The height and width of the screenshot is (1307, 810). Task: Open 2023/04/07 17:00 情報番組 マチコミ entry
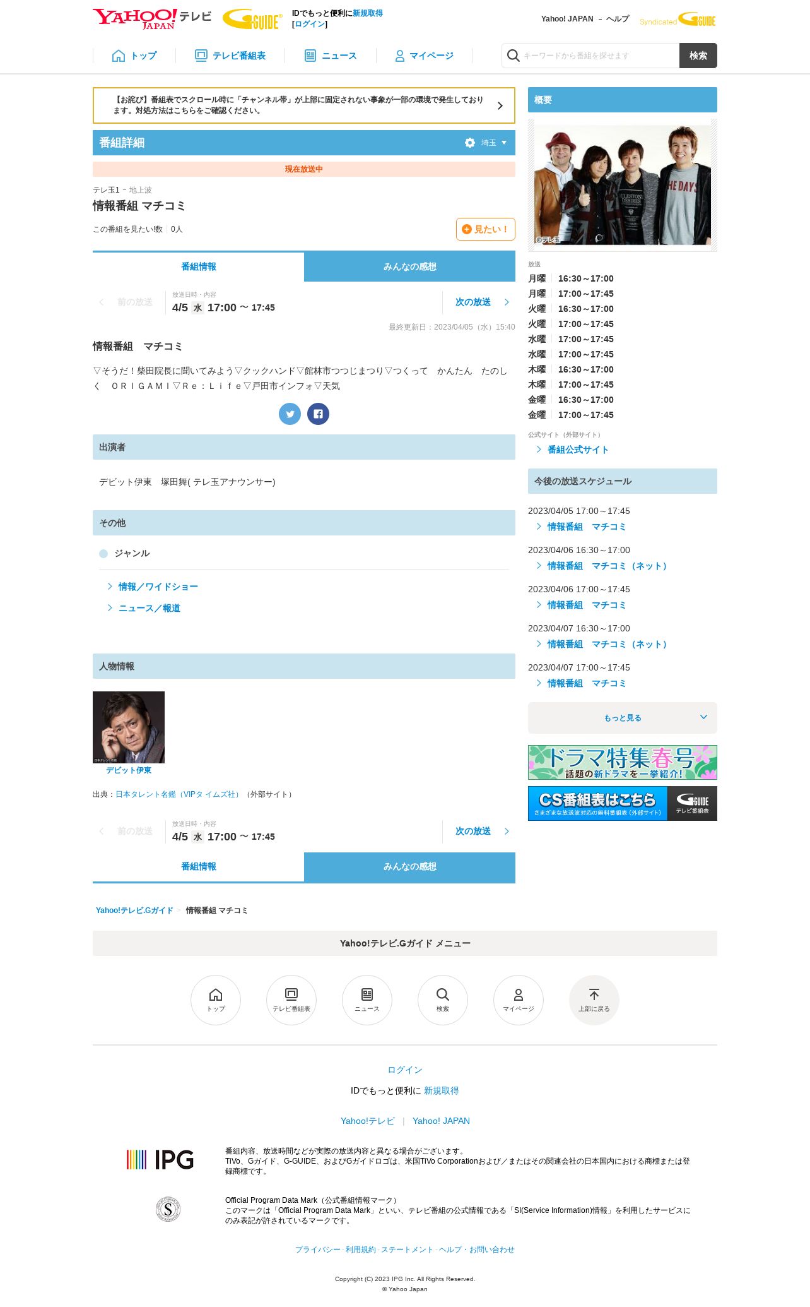pyautogui.click(x=586, y=683)
